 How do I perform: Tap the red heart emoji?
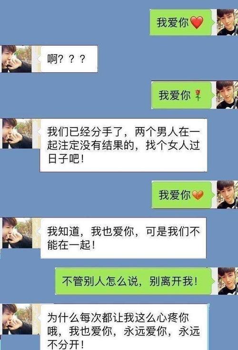click(197, 22)
